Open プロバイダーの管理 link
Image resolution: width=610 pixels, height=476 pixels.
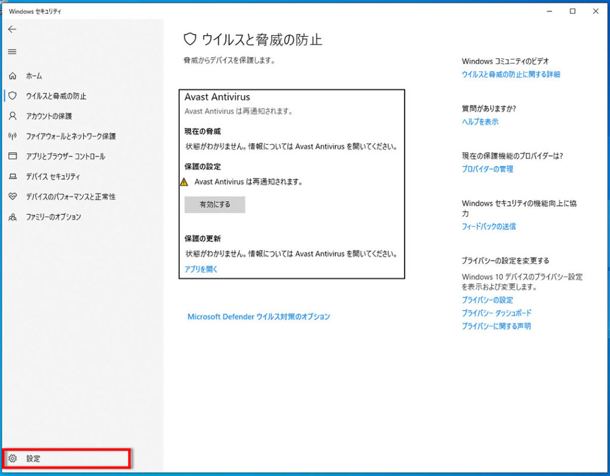tap(487, 169)
